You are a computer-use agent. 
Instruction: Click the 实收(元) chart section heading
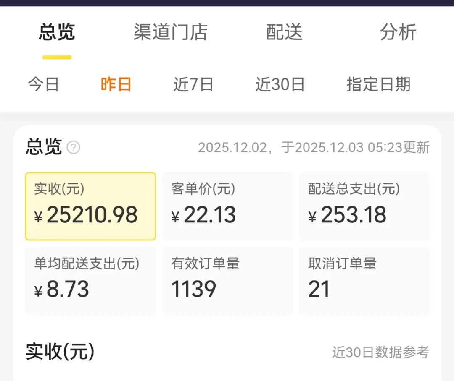pos(60,352)
